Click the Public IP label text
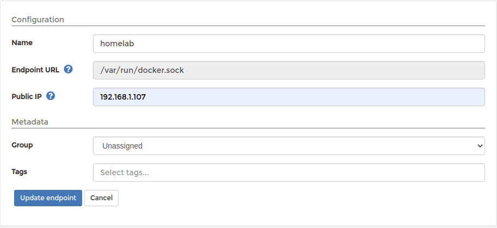Screen dimensions: 497x228 27,97
